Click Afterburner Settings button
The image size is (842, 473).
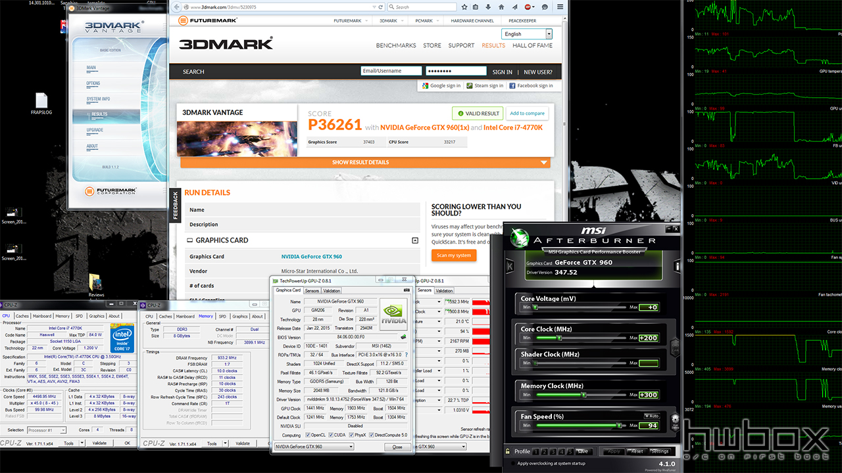click(660, 451)
